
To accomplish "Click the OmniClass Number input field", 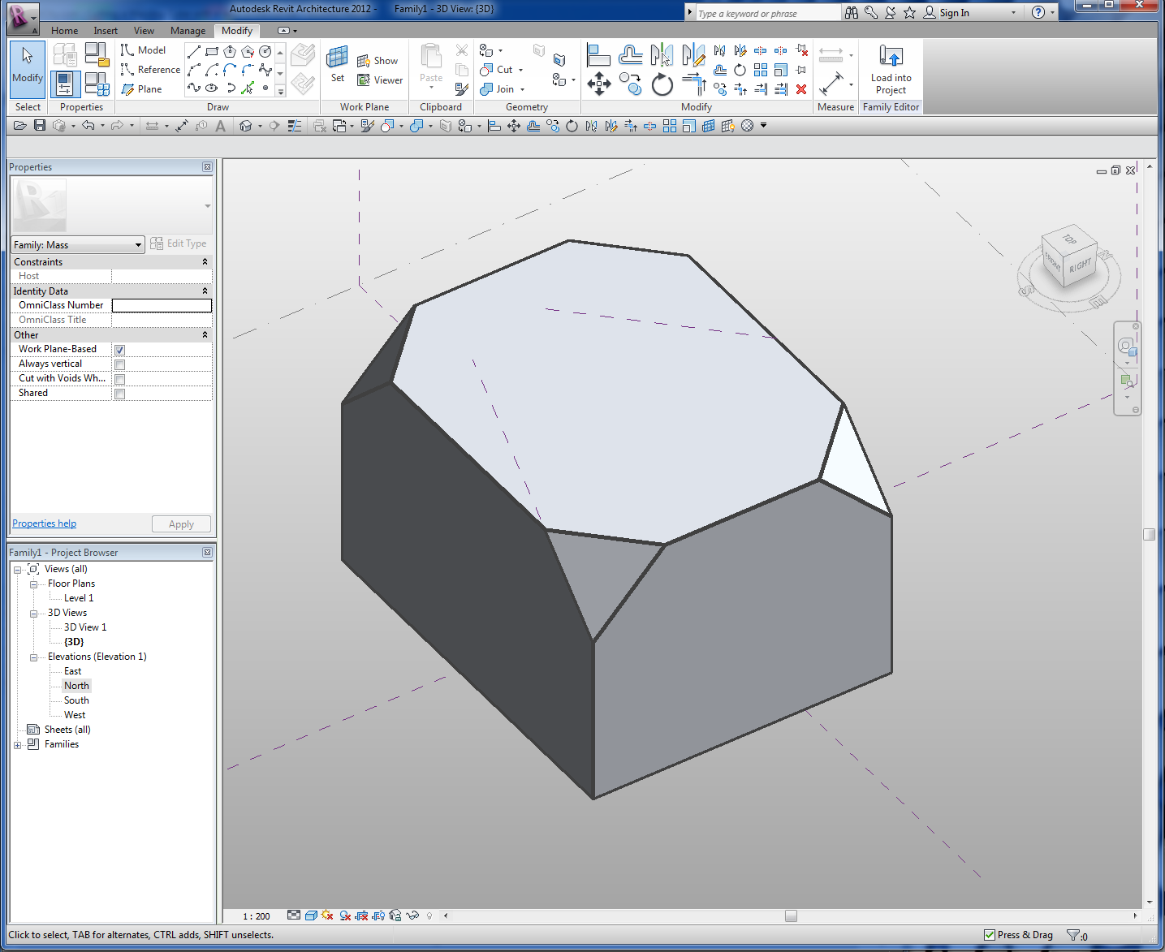I will 162,306.
